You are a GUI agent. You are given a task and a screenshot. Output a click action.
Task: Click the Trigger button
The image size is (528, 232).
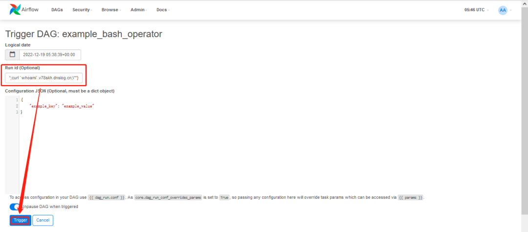(x=21, y=220)
